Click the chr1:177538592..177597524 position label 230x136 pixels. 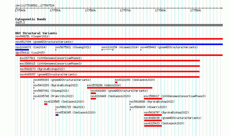[x=35, y=6]
